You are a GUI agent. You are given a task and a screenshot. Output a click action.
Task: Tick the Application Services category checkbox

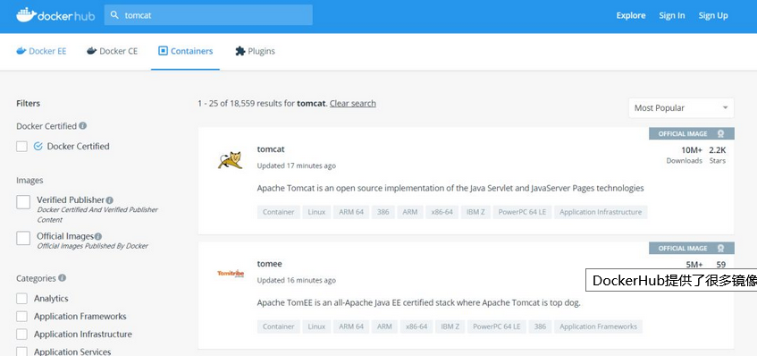pos(21,352)
